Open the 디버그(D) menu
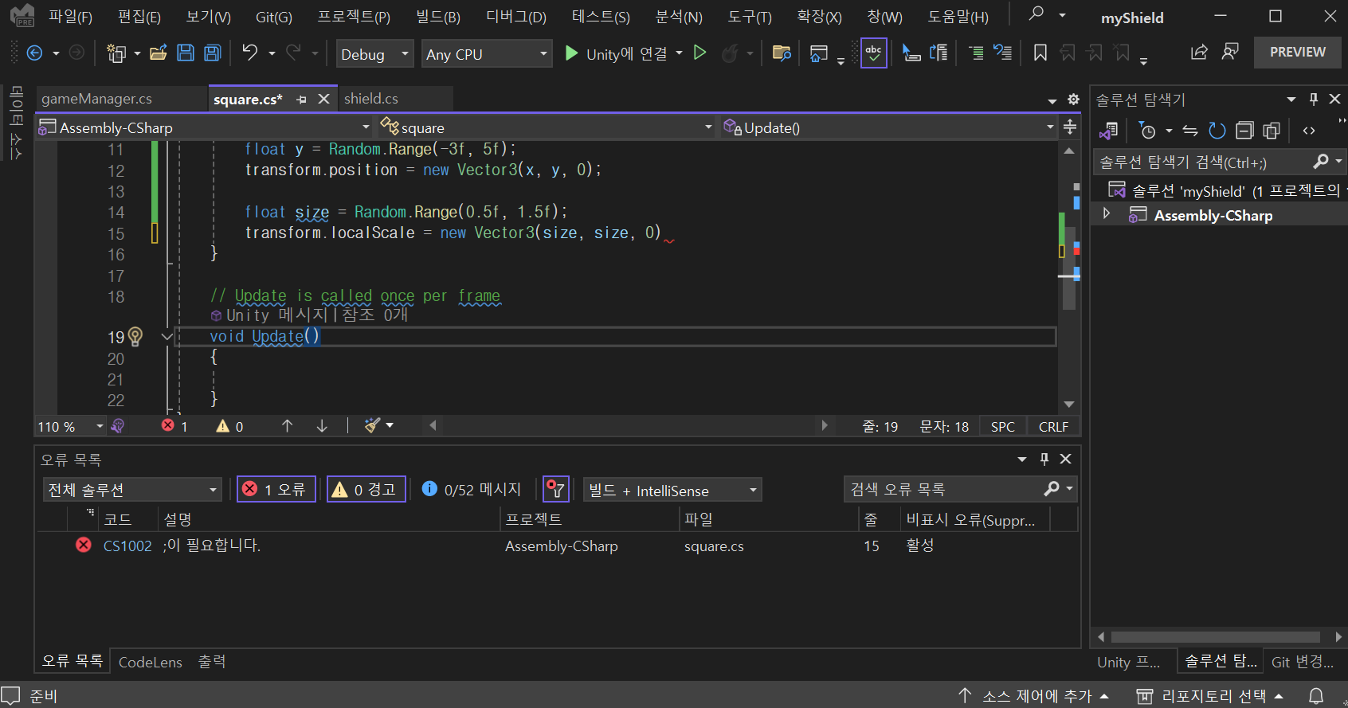Screen dimensions: 1348x708 tap(516, 17)
